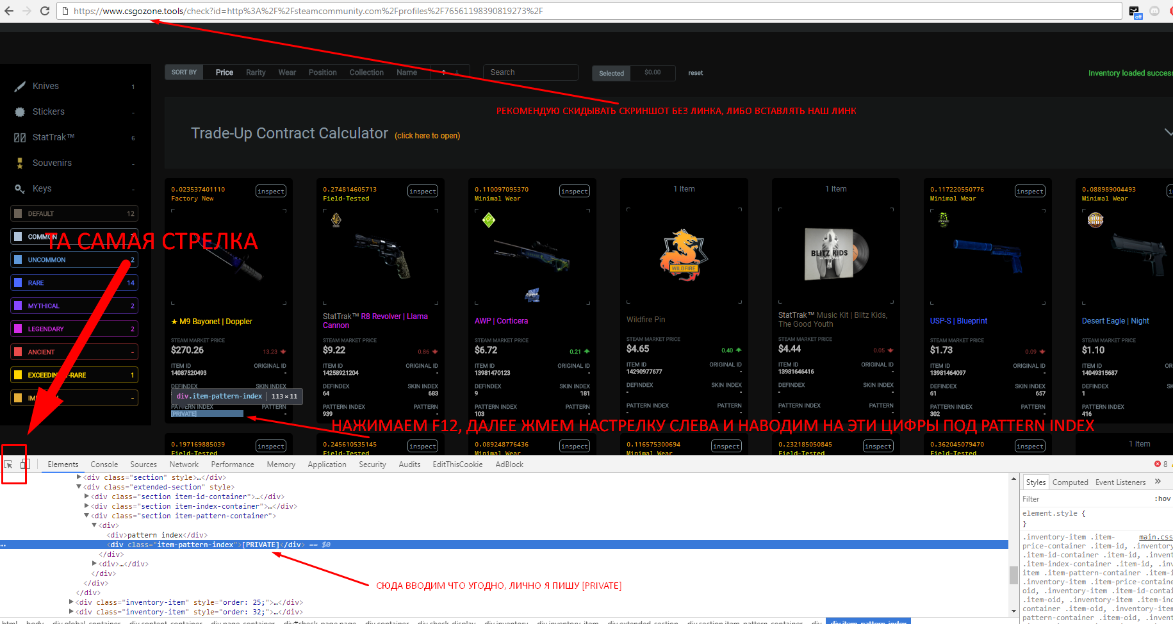The image size is (1173, 624).
Task: Click the highlighted item-pattern-index DOM line
Action: coord(504,545)
